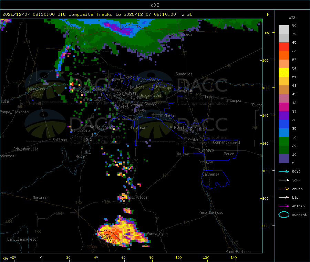Select the light gray 70–80 dBZ swatch
This screenshot has height=262, width=310.
coord(284,30)
